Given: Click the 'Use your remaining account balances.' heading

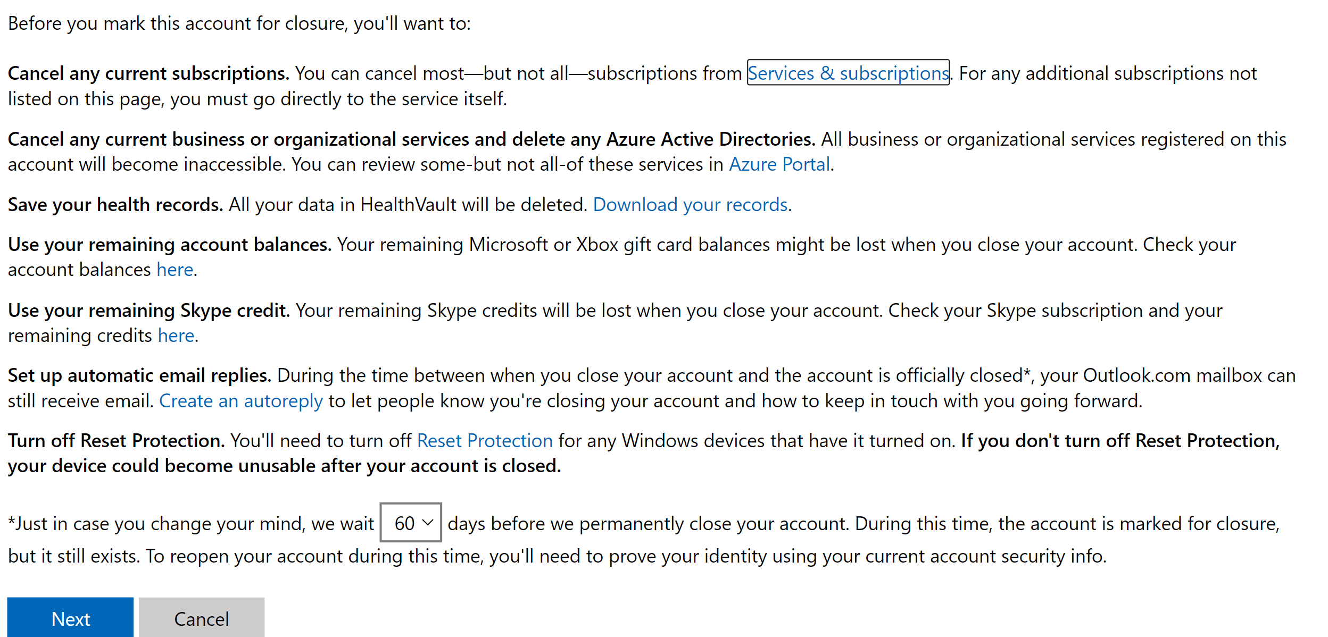Looking at the screenshot, I should pyautogui.click(x=170, y=245).
